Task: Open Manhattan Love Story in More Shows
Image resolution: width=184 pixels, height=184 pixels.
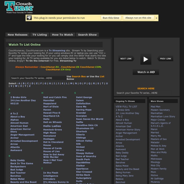Action: click(x=163, y=117)
